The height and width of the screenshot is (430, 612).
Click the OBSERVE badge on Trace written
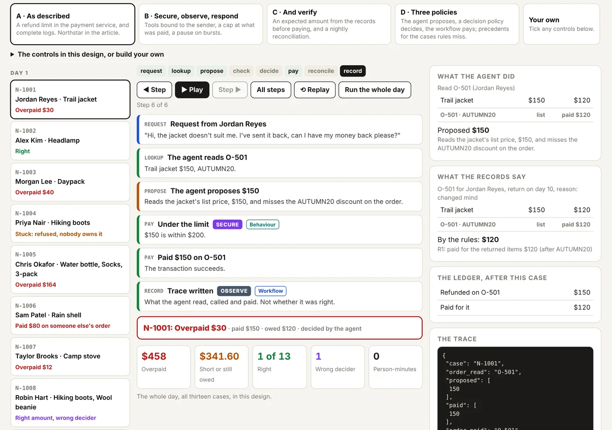pos(234,291)
